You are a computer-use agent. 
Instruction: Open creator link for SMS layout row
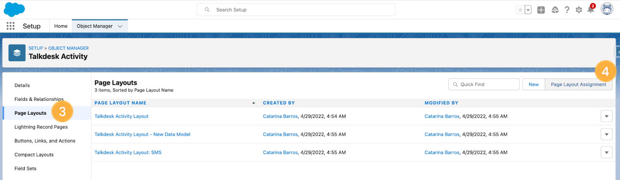point(280,153)
